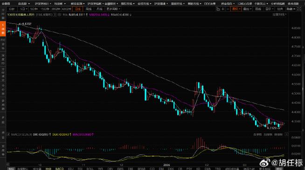Screen dimensions: 305x170
Task: Open the 资金流向 menu
Action: (x=228, y=4)
